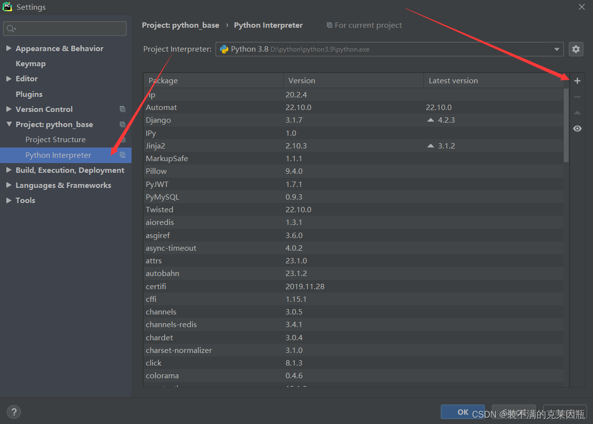
Task: Select the PyJWT package row
Action: [x=353, y=184]
